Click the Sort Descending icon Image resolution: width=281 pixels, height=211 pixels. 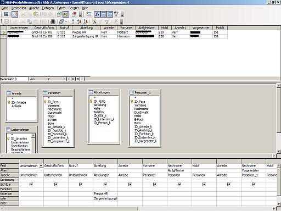click(x=86, y=21)
